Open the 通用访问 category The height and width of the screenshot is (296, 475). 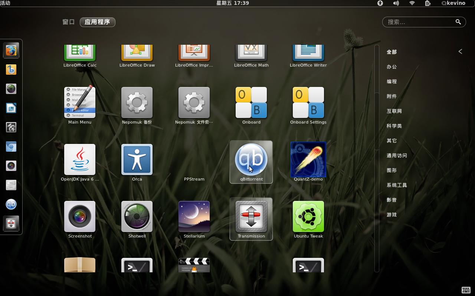pyautogui.click(x=397, y=155)
